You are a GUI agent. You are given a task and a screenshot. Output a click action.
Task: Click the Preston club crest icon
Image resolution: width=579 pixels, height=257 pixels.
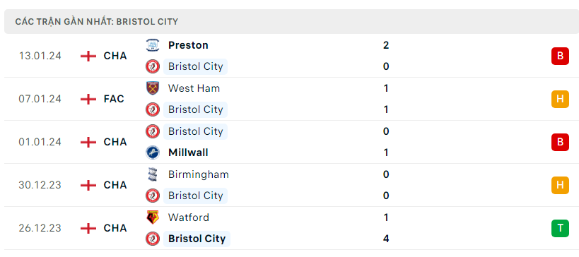tap(153, 45)
